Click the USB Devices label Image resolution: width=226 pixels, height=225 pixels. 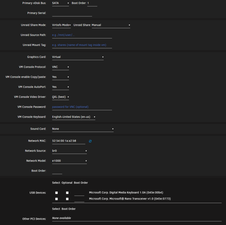click(38, 193)
